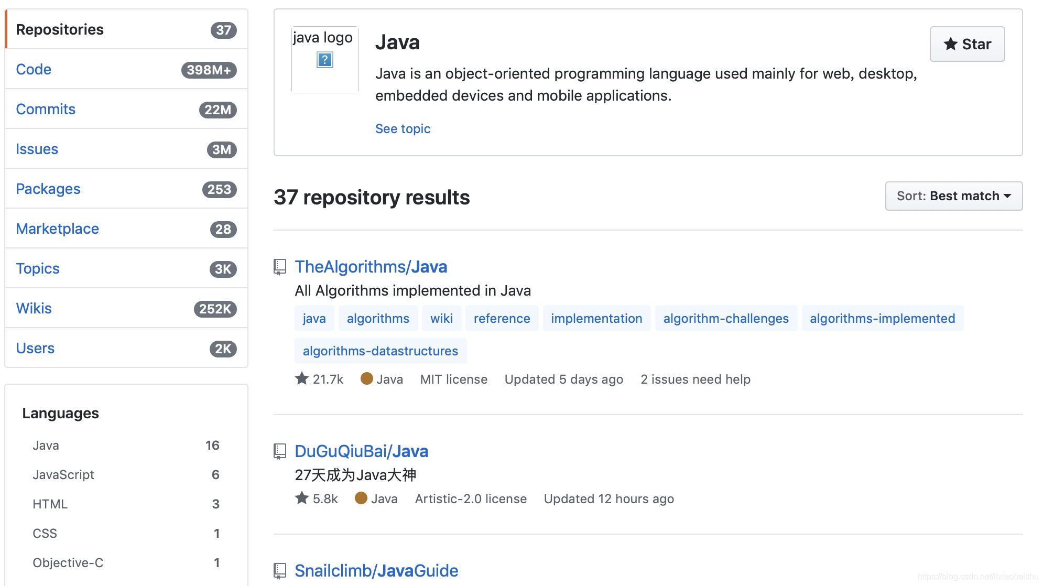Show Marketplace search results
The width and height of the screenshot is (1043, 586).
(126, 229)
